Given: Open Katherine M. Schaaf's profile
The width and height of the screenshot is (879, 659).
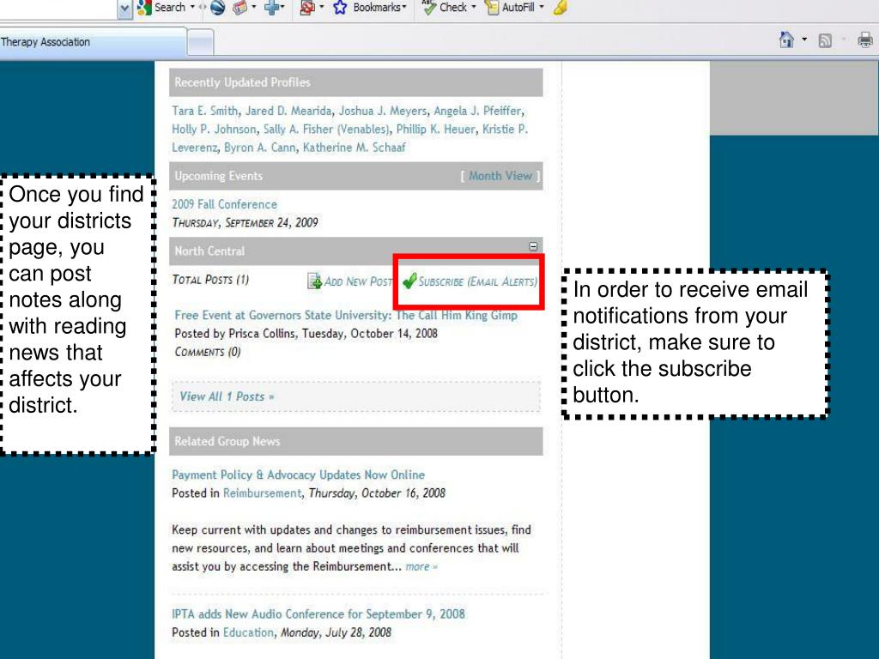Looking at the screenshot, I should point(355,148).
